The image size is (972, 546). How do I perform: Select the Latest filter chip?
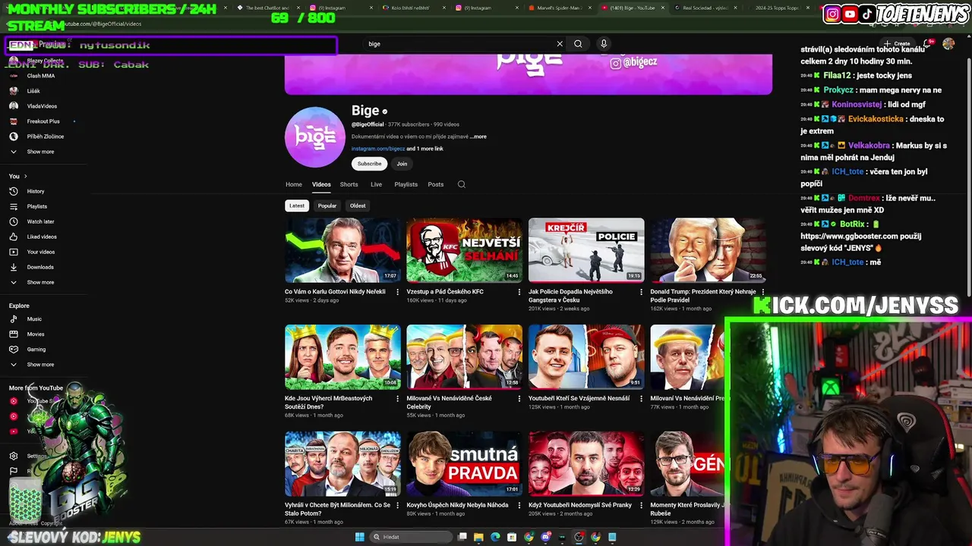pos(297,206)
